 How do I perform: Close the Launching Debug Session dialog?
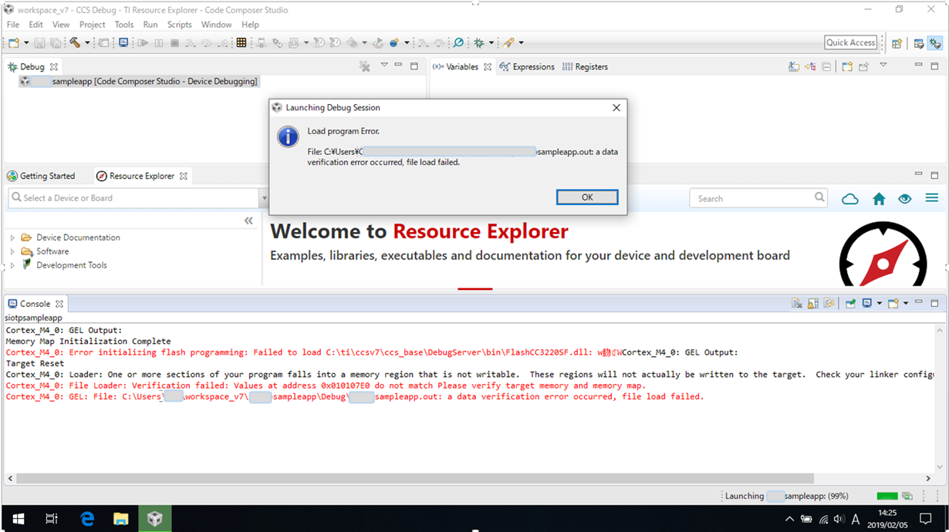click(x=616, y=108)
